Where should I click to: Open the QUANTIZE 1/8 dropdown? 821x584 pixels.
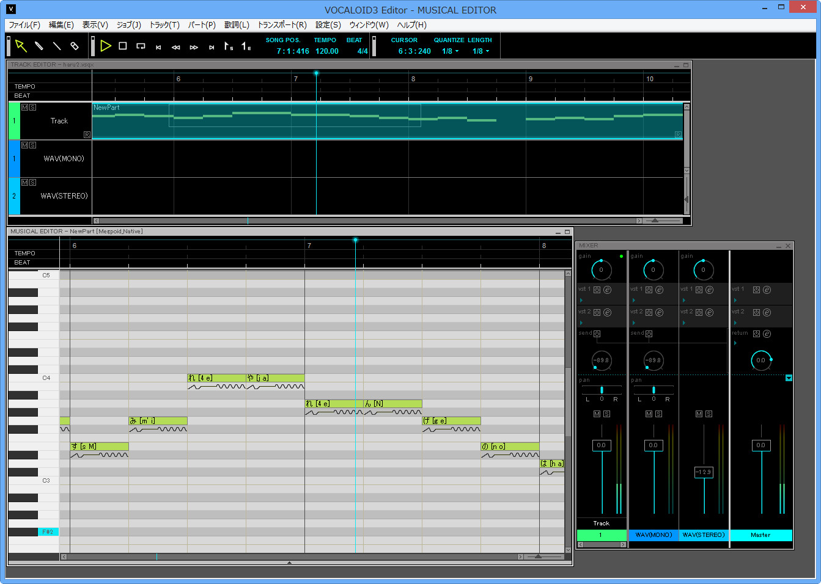450,51
